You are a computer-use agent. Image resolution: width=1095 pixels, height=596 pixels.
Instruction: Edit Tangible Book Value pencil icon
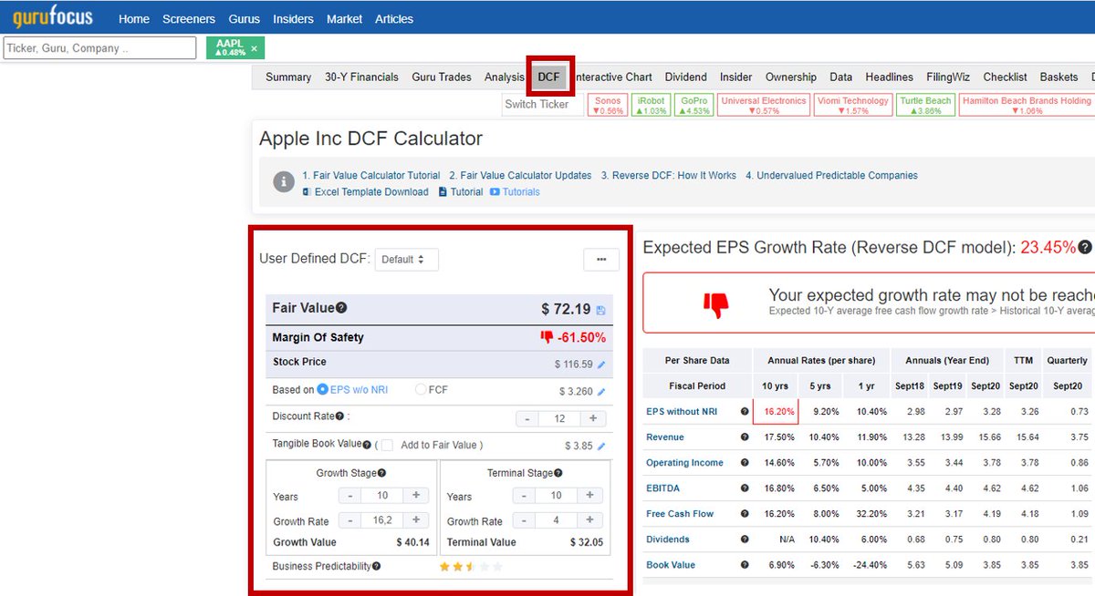point(601,447)
